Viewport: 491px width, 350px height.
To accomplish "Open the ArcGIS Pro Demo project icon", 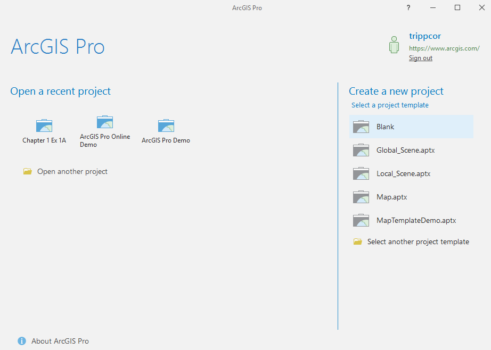I will tap(166, 126).
